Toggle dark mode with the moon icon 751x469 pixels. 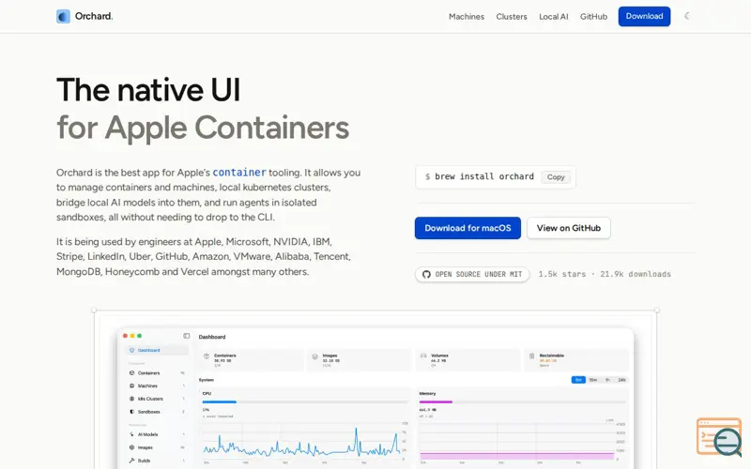(x=687, y=16)
